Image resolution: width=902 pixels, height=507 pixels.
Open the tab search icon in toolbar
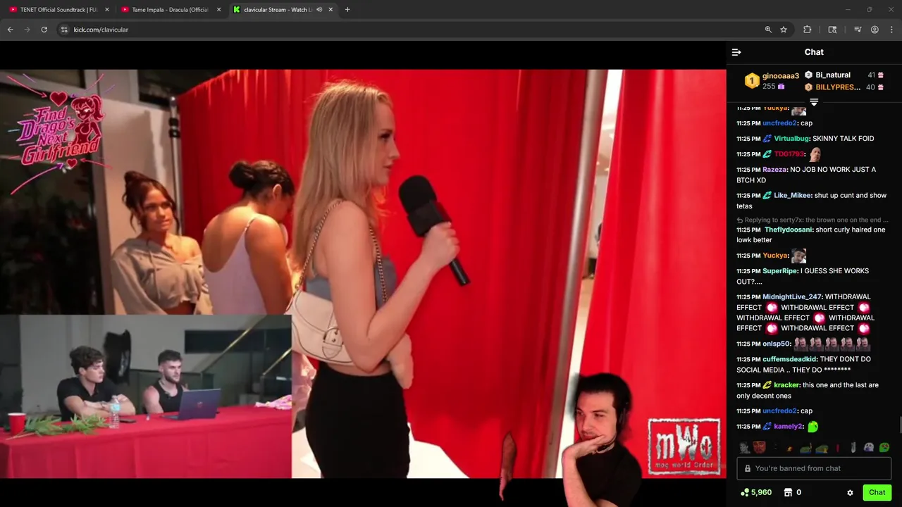832,30
